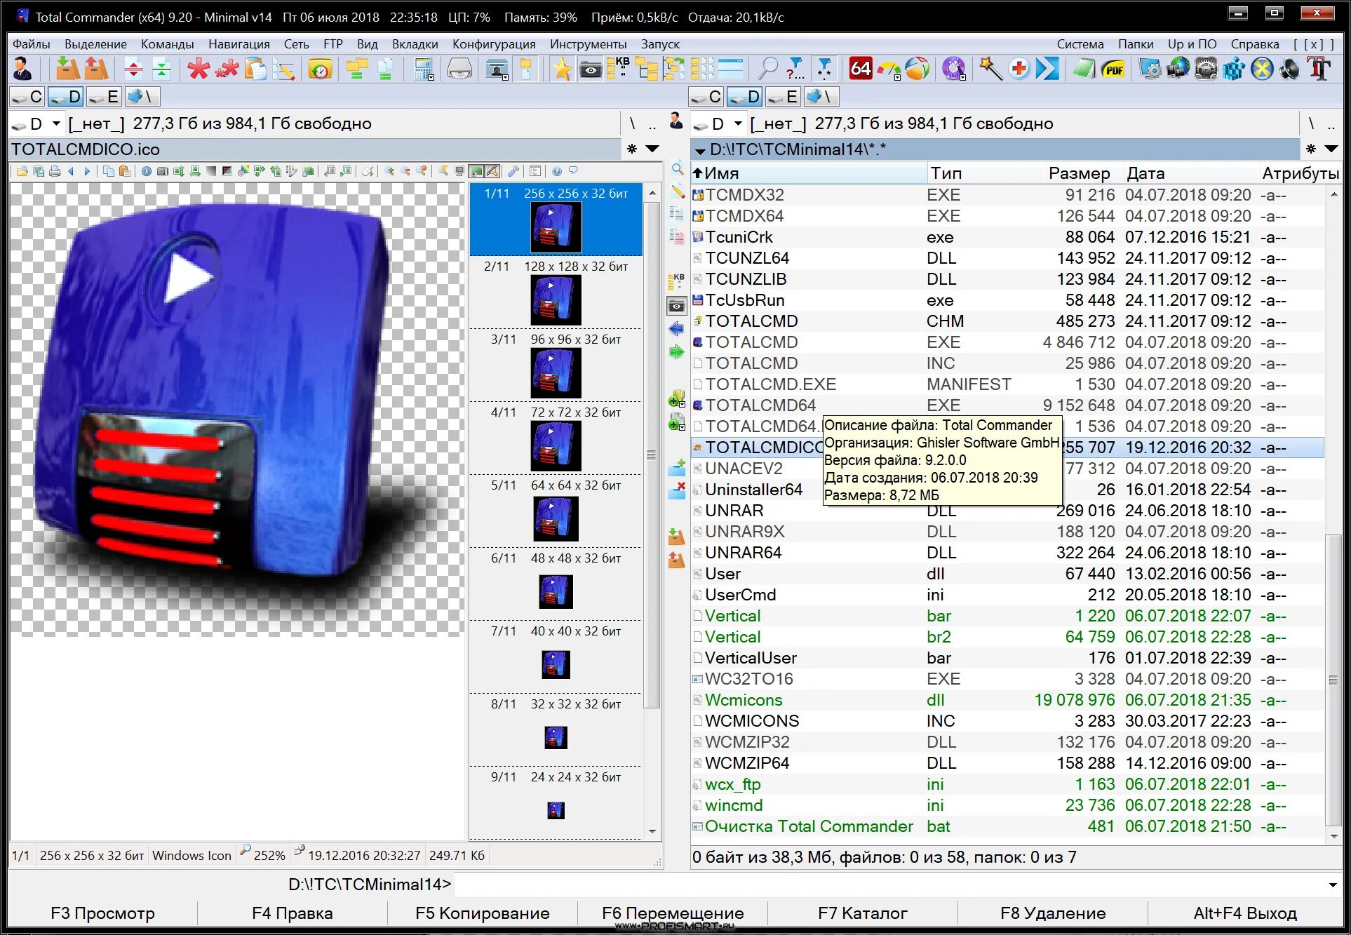Click the purple ISO disc icon
1351x935 pixels.
point(953,69)
